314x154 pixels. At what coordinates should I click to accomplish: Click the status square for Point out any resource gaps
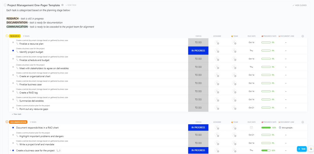[x=13, y=107]
